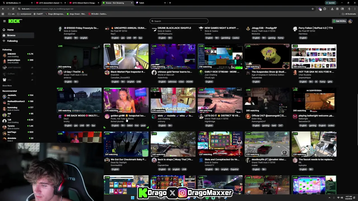Screen dimensions: 358x201
Task: Select the ASIAN tag under AsianAndy stream
Action: [x=189, y=82]
